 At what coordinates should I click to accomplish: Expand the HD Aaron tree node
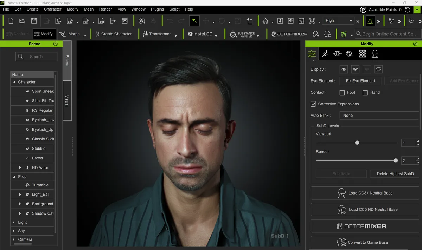coord(20,168)
